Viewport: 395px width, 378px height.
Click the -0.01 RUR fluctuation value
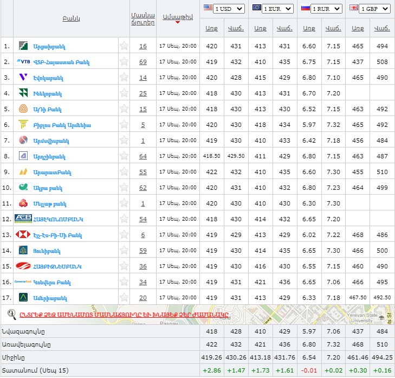tap(309, 370)
